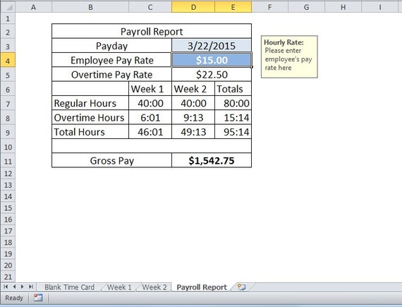Screen dimensions: 402x307
Task: Select the 15:14 overtime total cell
Action: 233,118
